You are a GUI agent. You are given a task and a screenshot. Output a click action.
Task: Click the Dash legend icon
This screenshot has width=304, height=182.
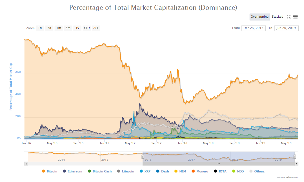point(157,171)
